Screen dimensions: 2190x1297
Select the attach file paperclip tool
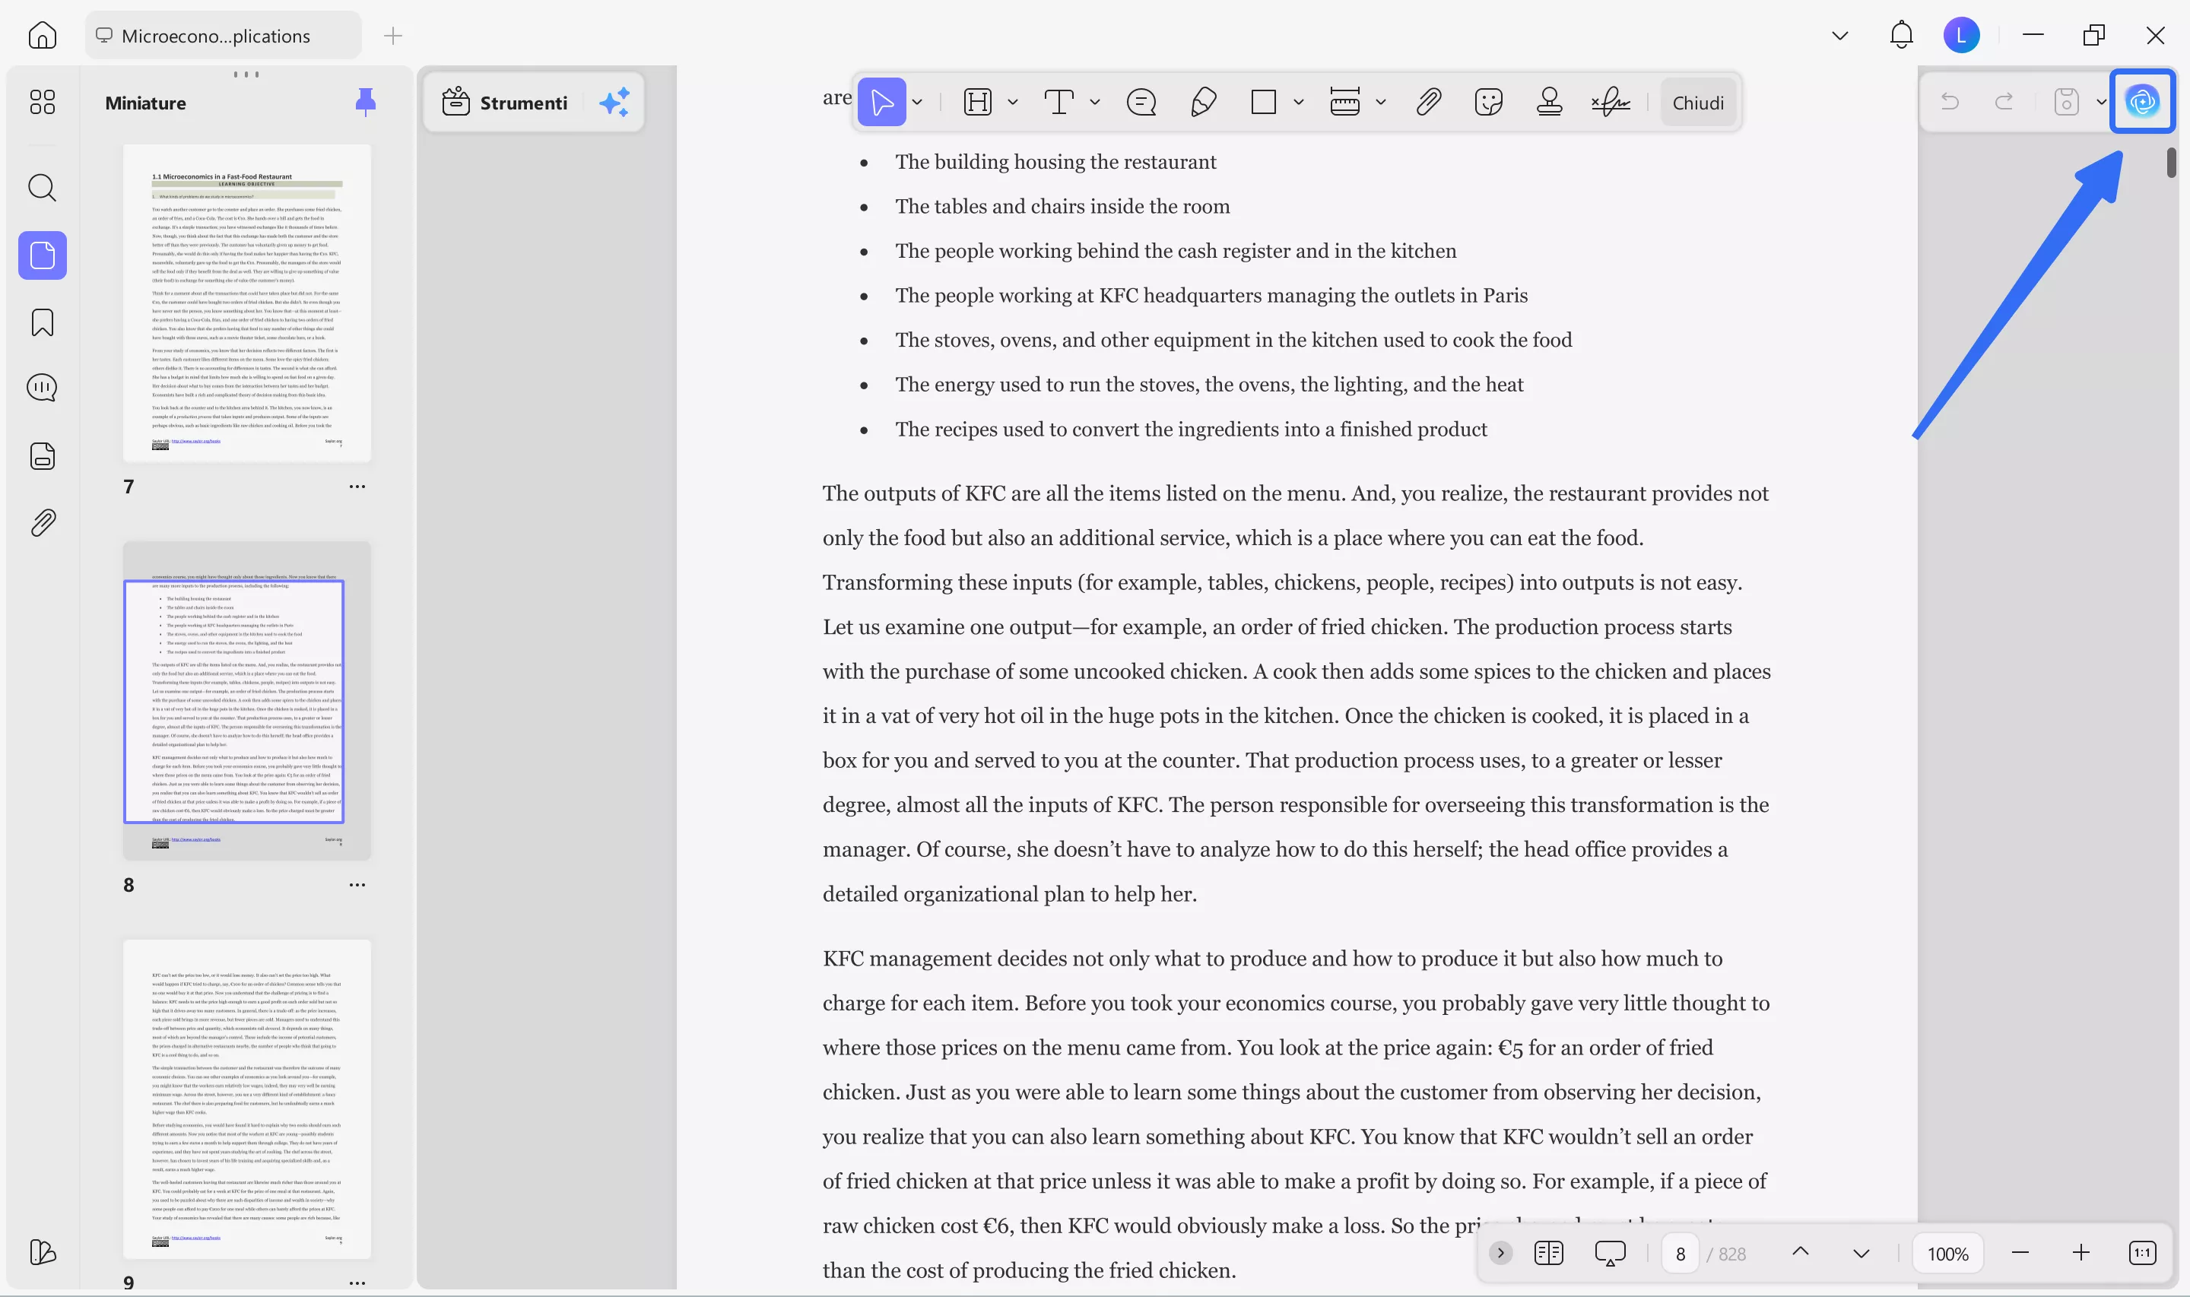pyautogui.click(x=1428, y=103)
